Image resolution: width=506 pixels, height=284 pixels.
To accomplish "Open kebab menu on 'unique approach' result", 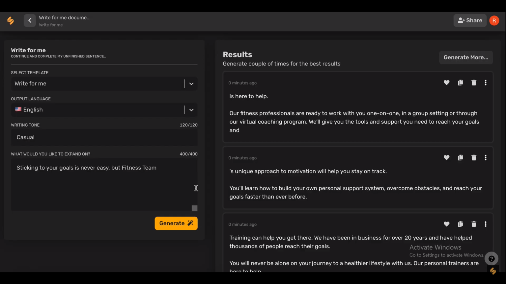I will pos(486,158).
